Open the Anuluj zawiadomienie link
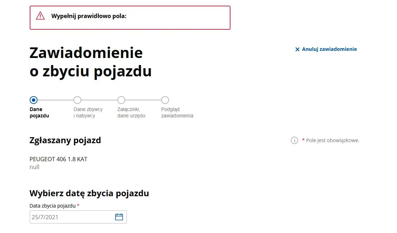397x233 pixels. tap(329, 49)
